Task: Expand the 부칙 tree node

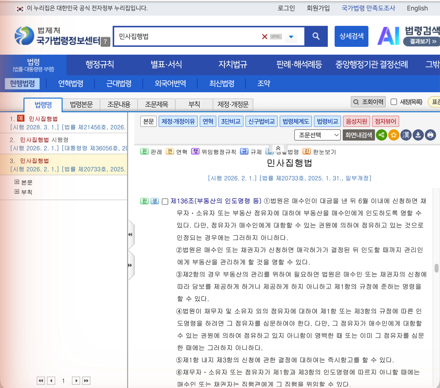Action: point(17,191)
